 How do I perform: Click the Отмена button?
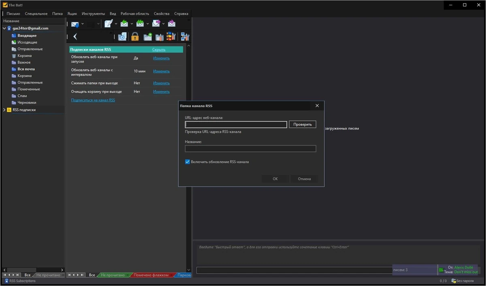[304, 179]
